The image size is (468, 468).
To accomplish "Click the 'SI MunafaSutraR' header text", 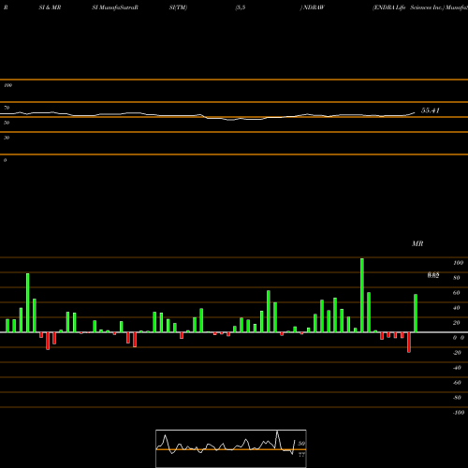I will point(115,7).
